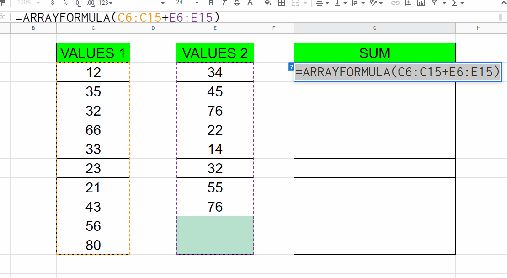
Task: Toggle italic formatting
Action: (224, 3)
